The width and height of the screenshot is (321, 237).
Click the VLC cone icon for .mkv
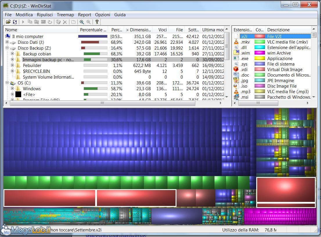pos(236,42)
